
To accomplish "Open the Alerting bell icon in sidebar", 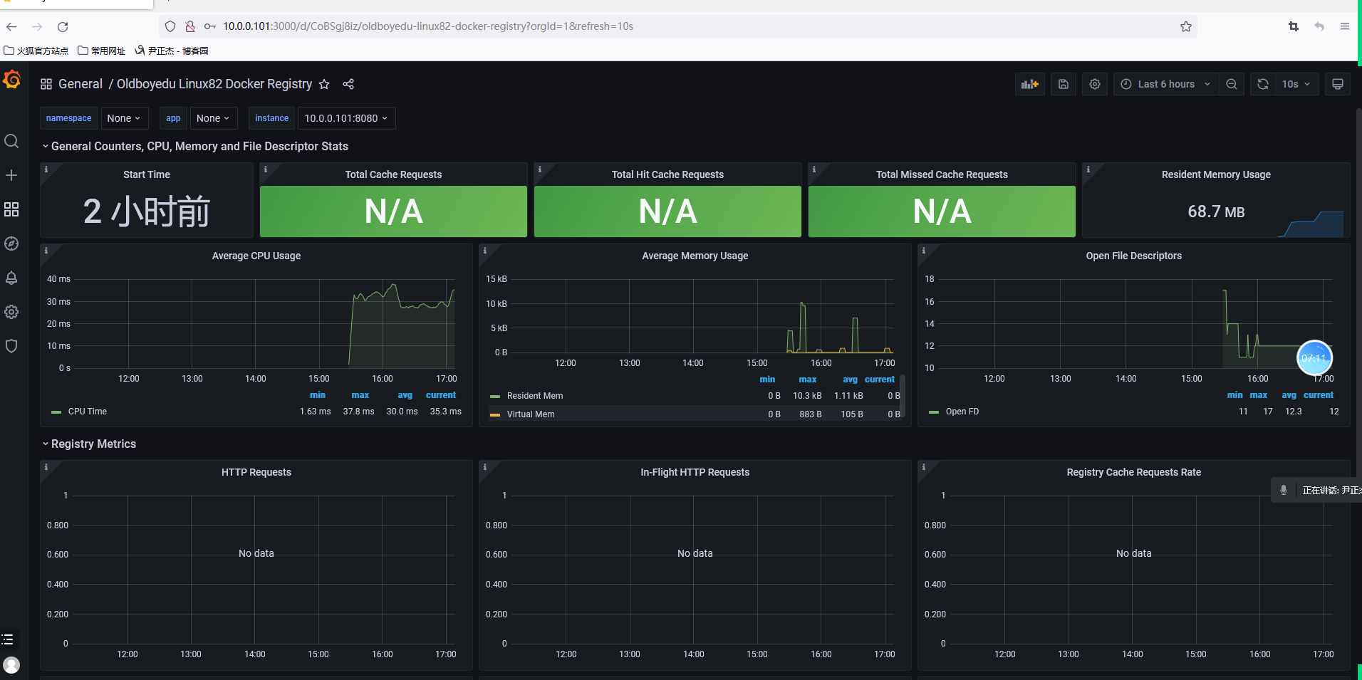I will coord(11,278).
